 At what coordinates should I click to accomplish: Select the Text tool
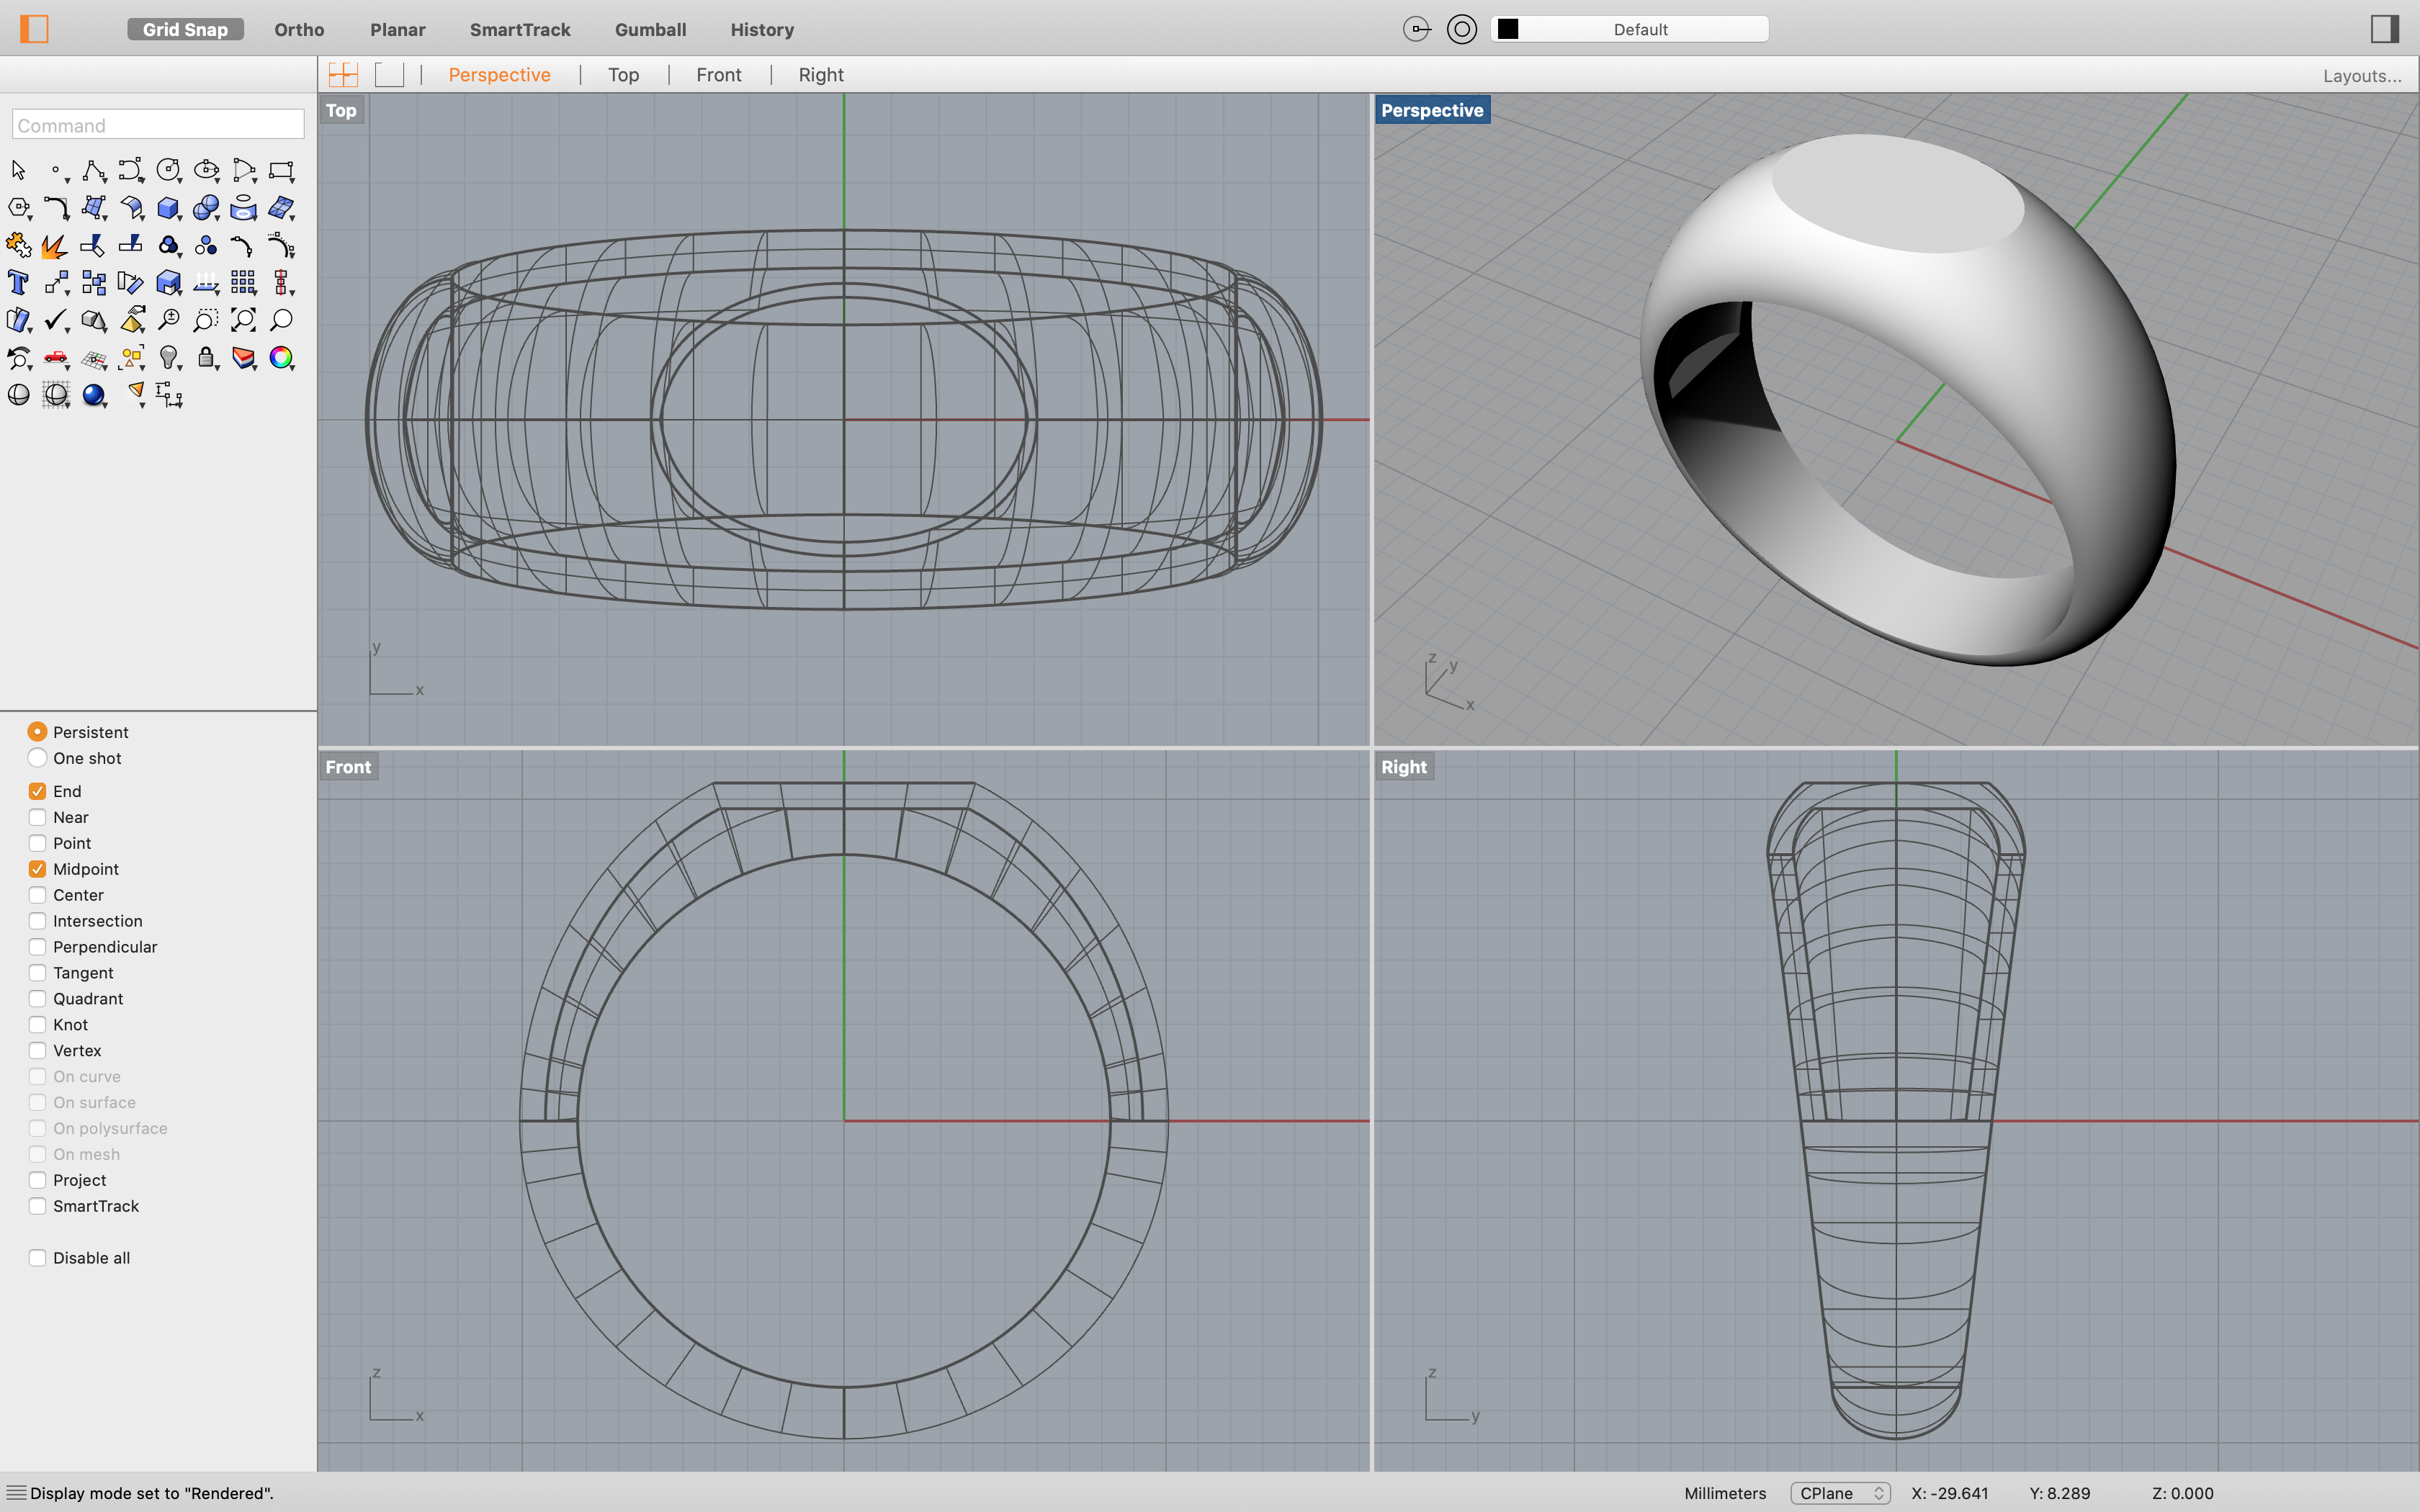(18, 283)
